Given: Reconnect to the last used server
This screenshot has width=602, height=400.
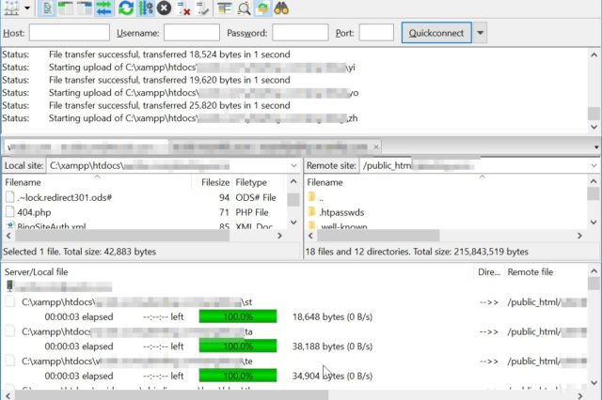Looking at the screenshot, I should 202,8.
